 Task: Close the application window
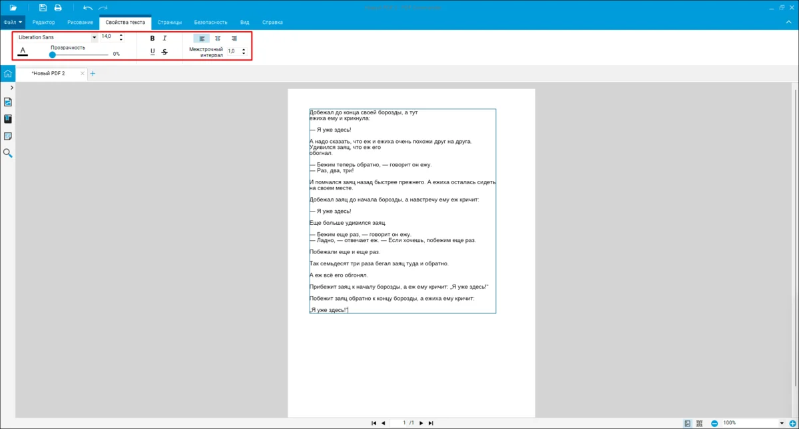[x=790, y=7]
